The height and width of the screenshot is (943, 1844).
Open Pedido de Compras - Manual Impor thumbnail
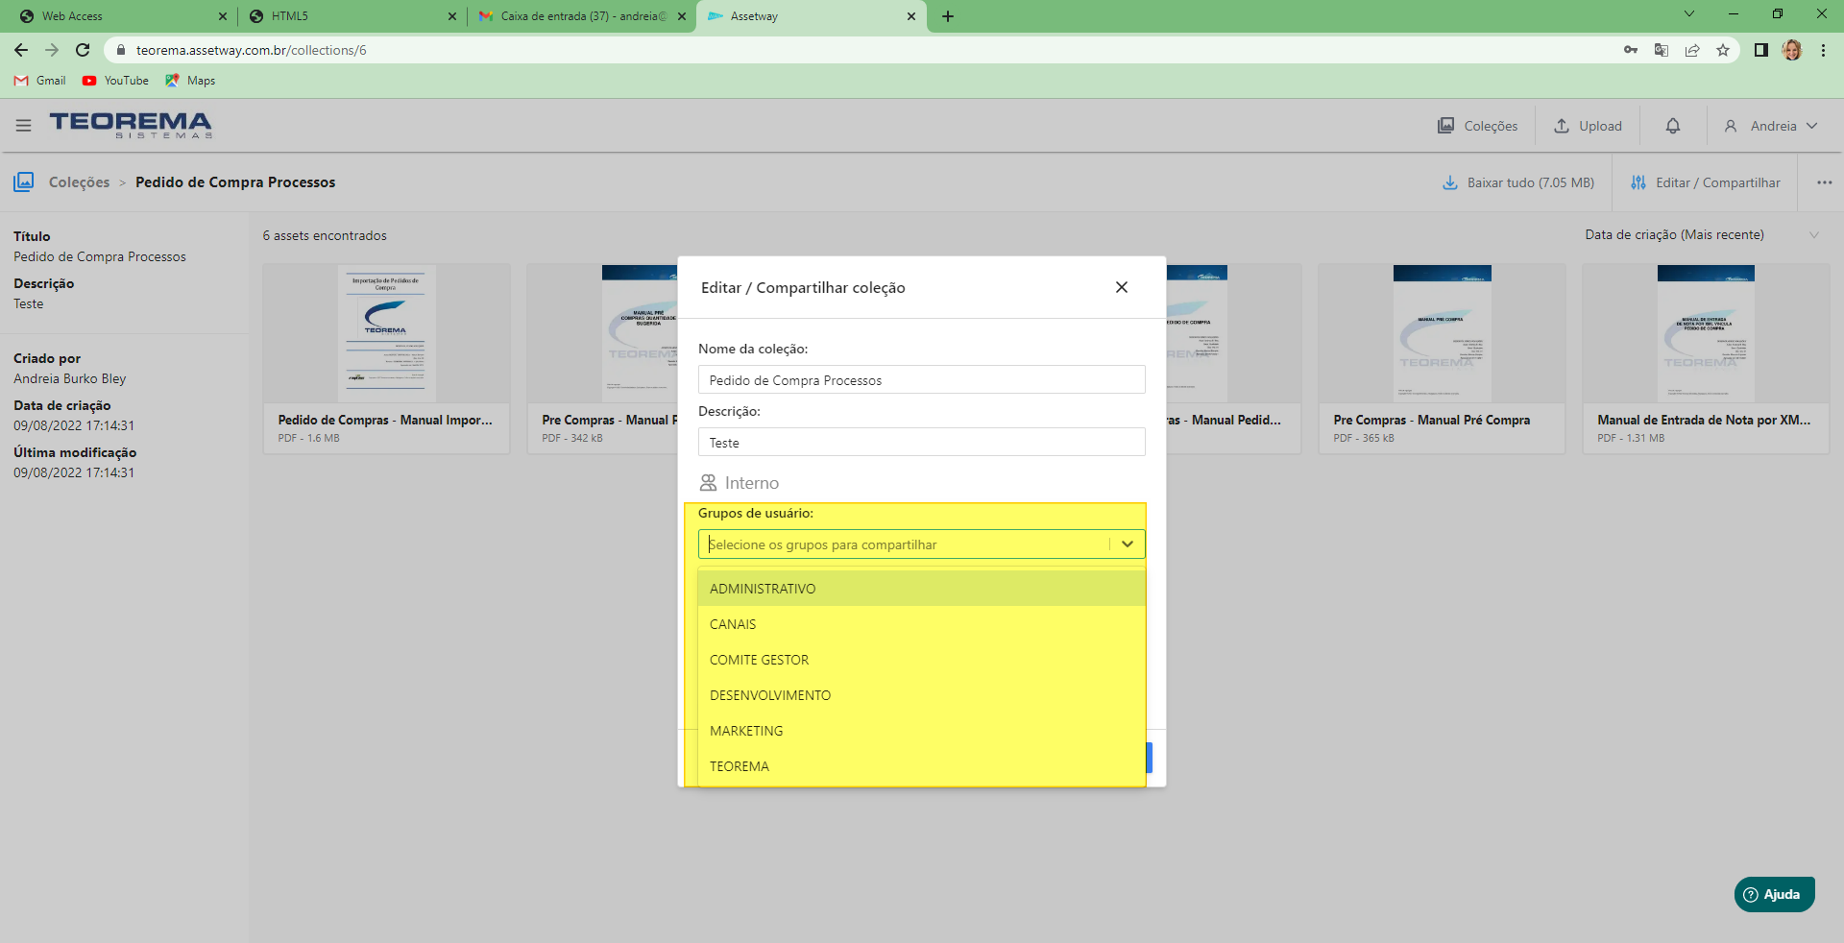(x=386, y=333)
